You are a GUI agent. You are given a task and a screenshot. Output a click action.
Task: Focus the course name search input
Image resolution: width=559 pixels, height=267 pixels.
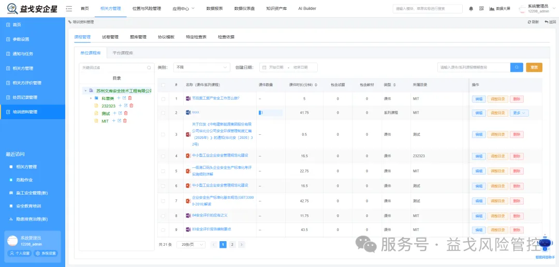point(474,67)
